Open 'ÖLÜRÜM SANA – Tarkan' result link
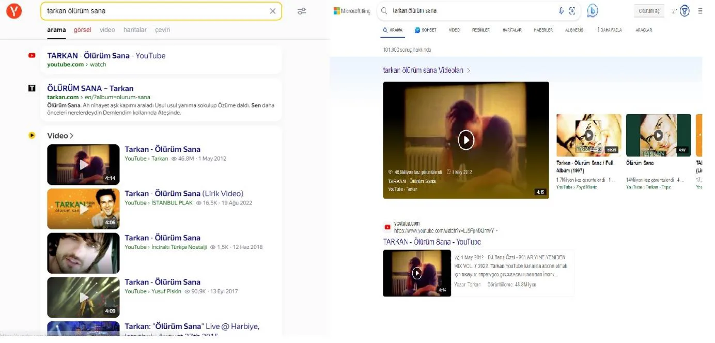 90,88
